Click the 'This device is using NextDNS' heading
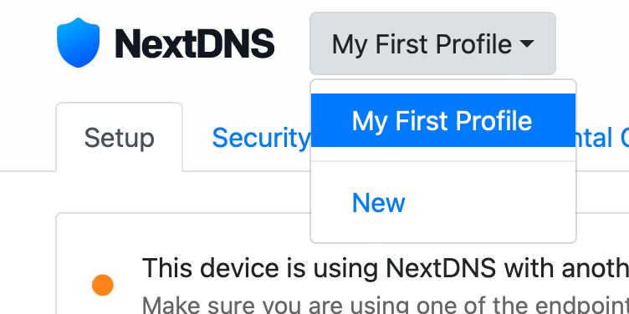 [385, 268]
